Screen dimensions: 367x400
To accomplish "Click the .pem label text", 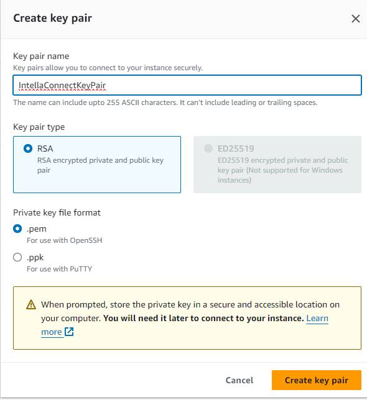I will click(37, 229).
